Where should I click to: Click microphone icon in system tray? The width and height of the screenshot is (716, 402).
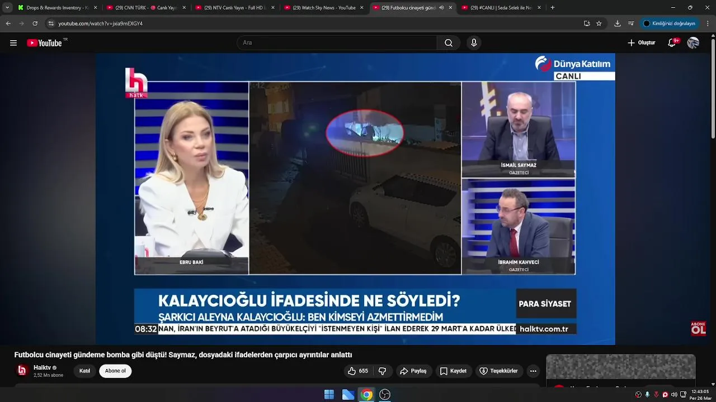[647, 395]
